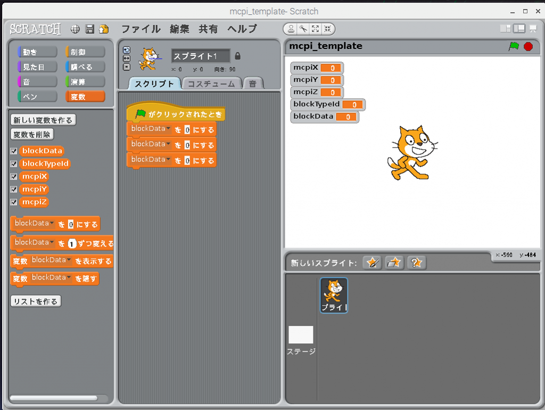Click 新しい変数を作る button
Image resolution: width=545 pixels, height=410 pixels.
tap(43, 120)
